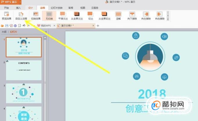Select slide 4 thank-you thumbnail
The width and height of the screenshot is (198, 121).
pos(24,114)
